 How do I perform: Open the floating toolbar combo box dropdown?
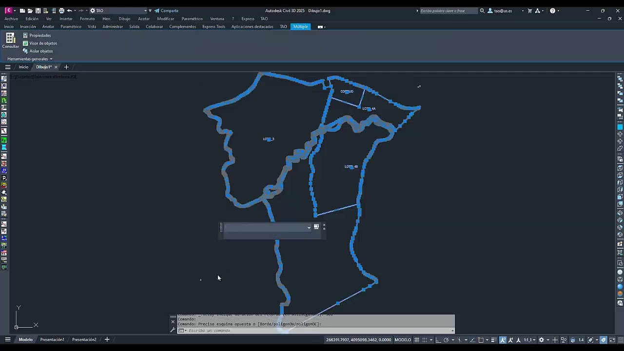(309, 228)
